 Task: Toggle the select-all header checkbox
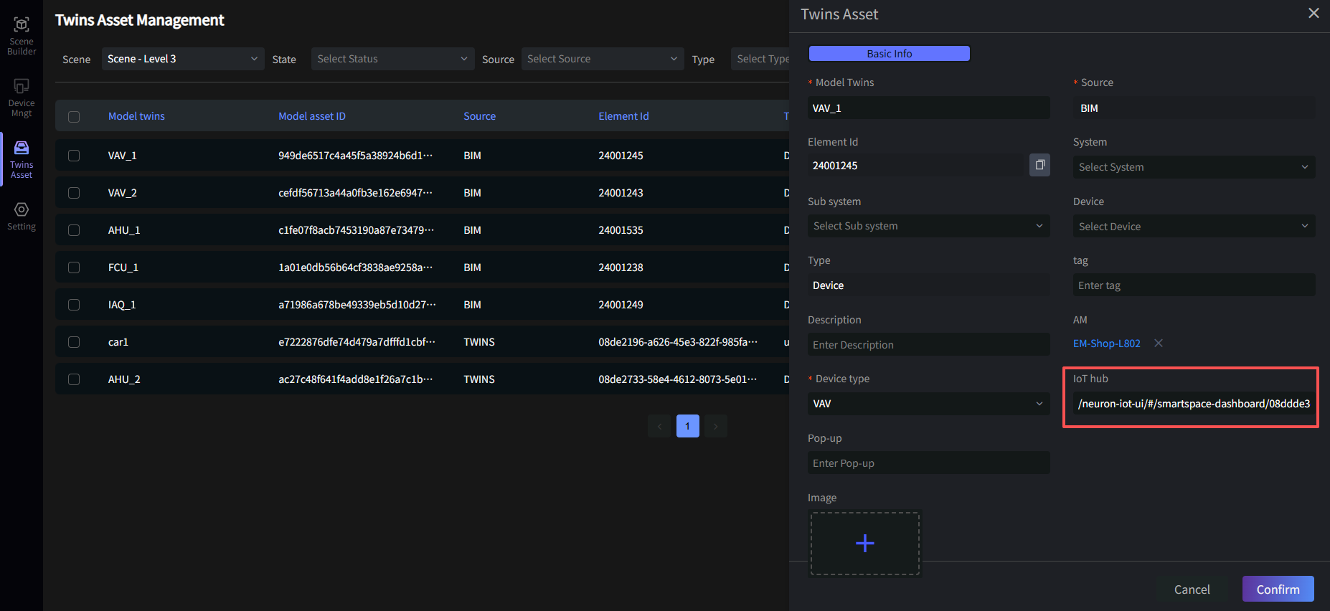coord(74,116)
